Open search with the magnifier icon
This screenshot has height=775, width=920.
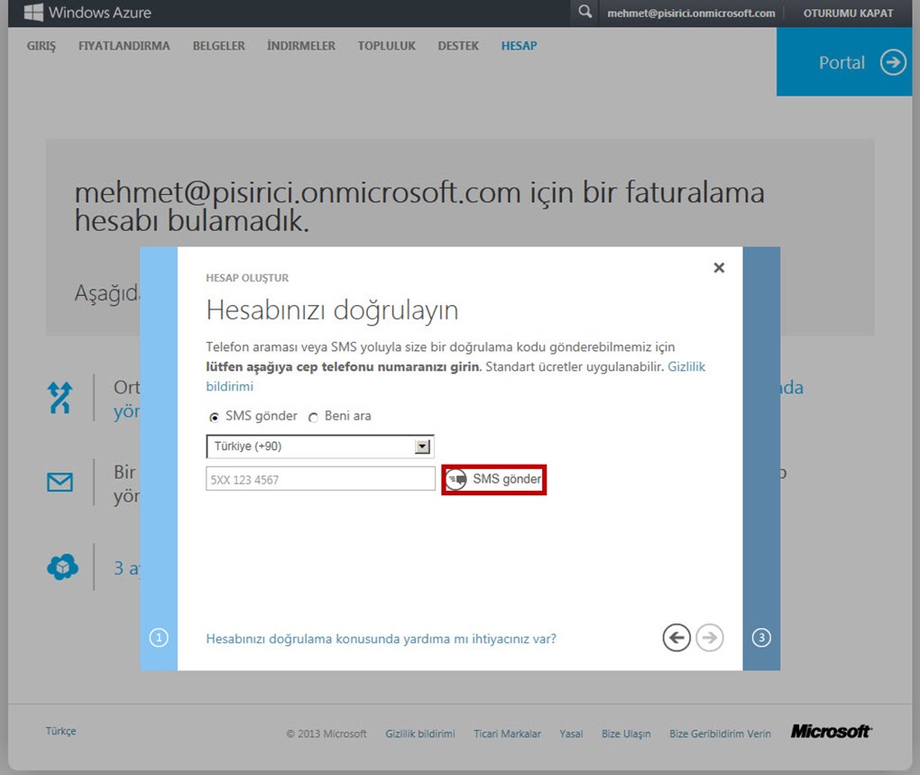click(x=584, y=12)
